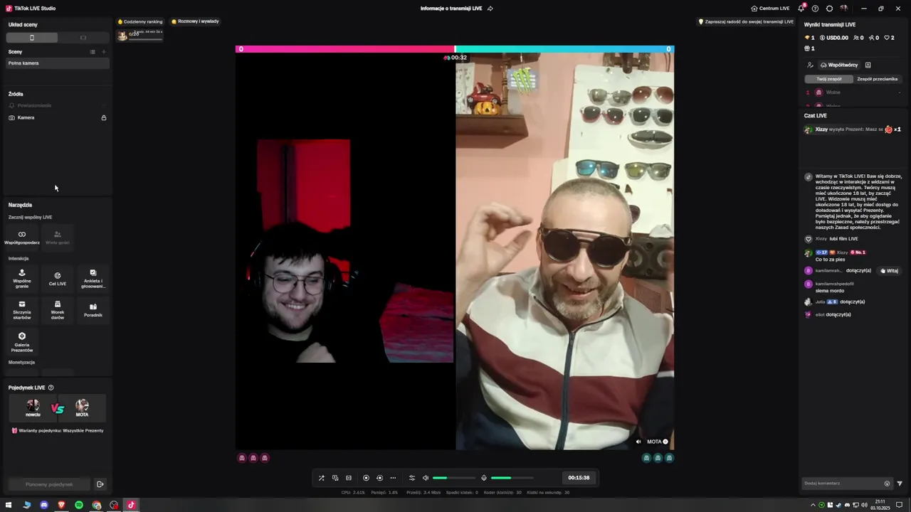Switch to the Twój zespół tab

pos(829,79)
